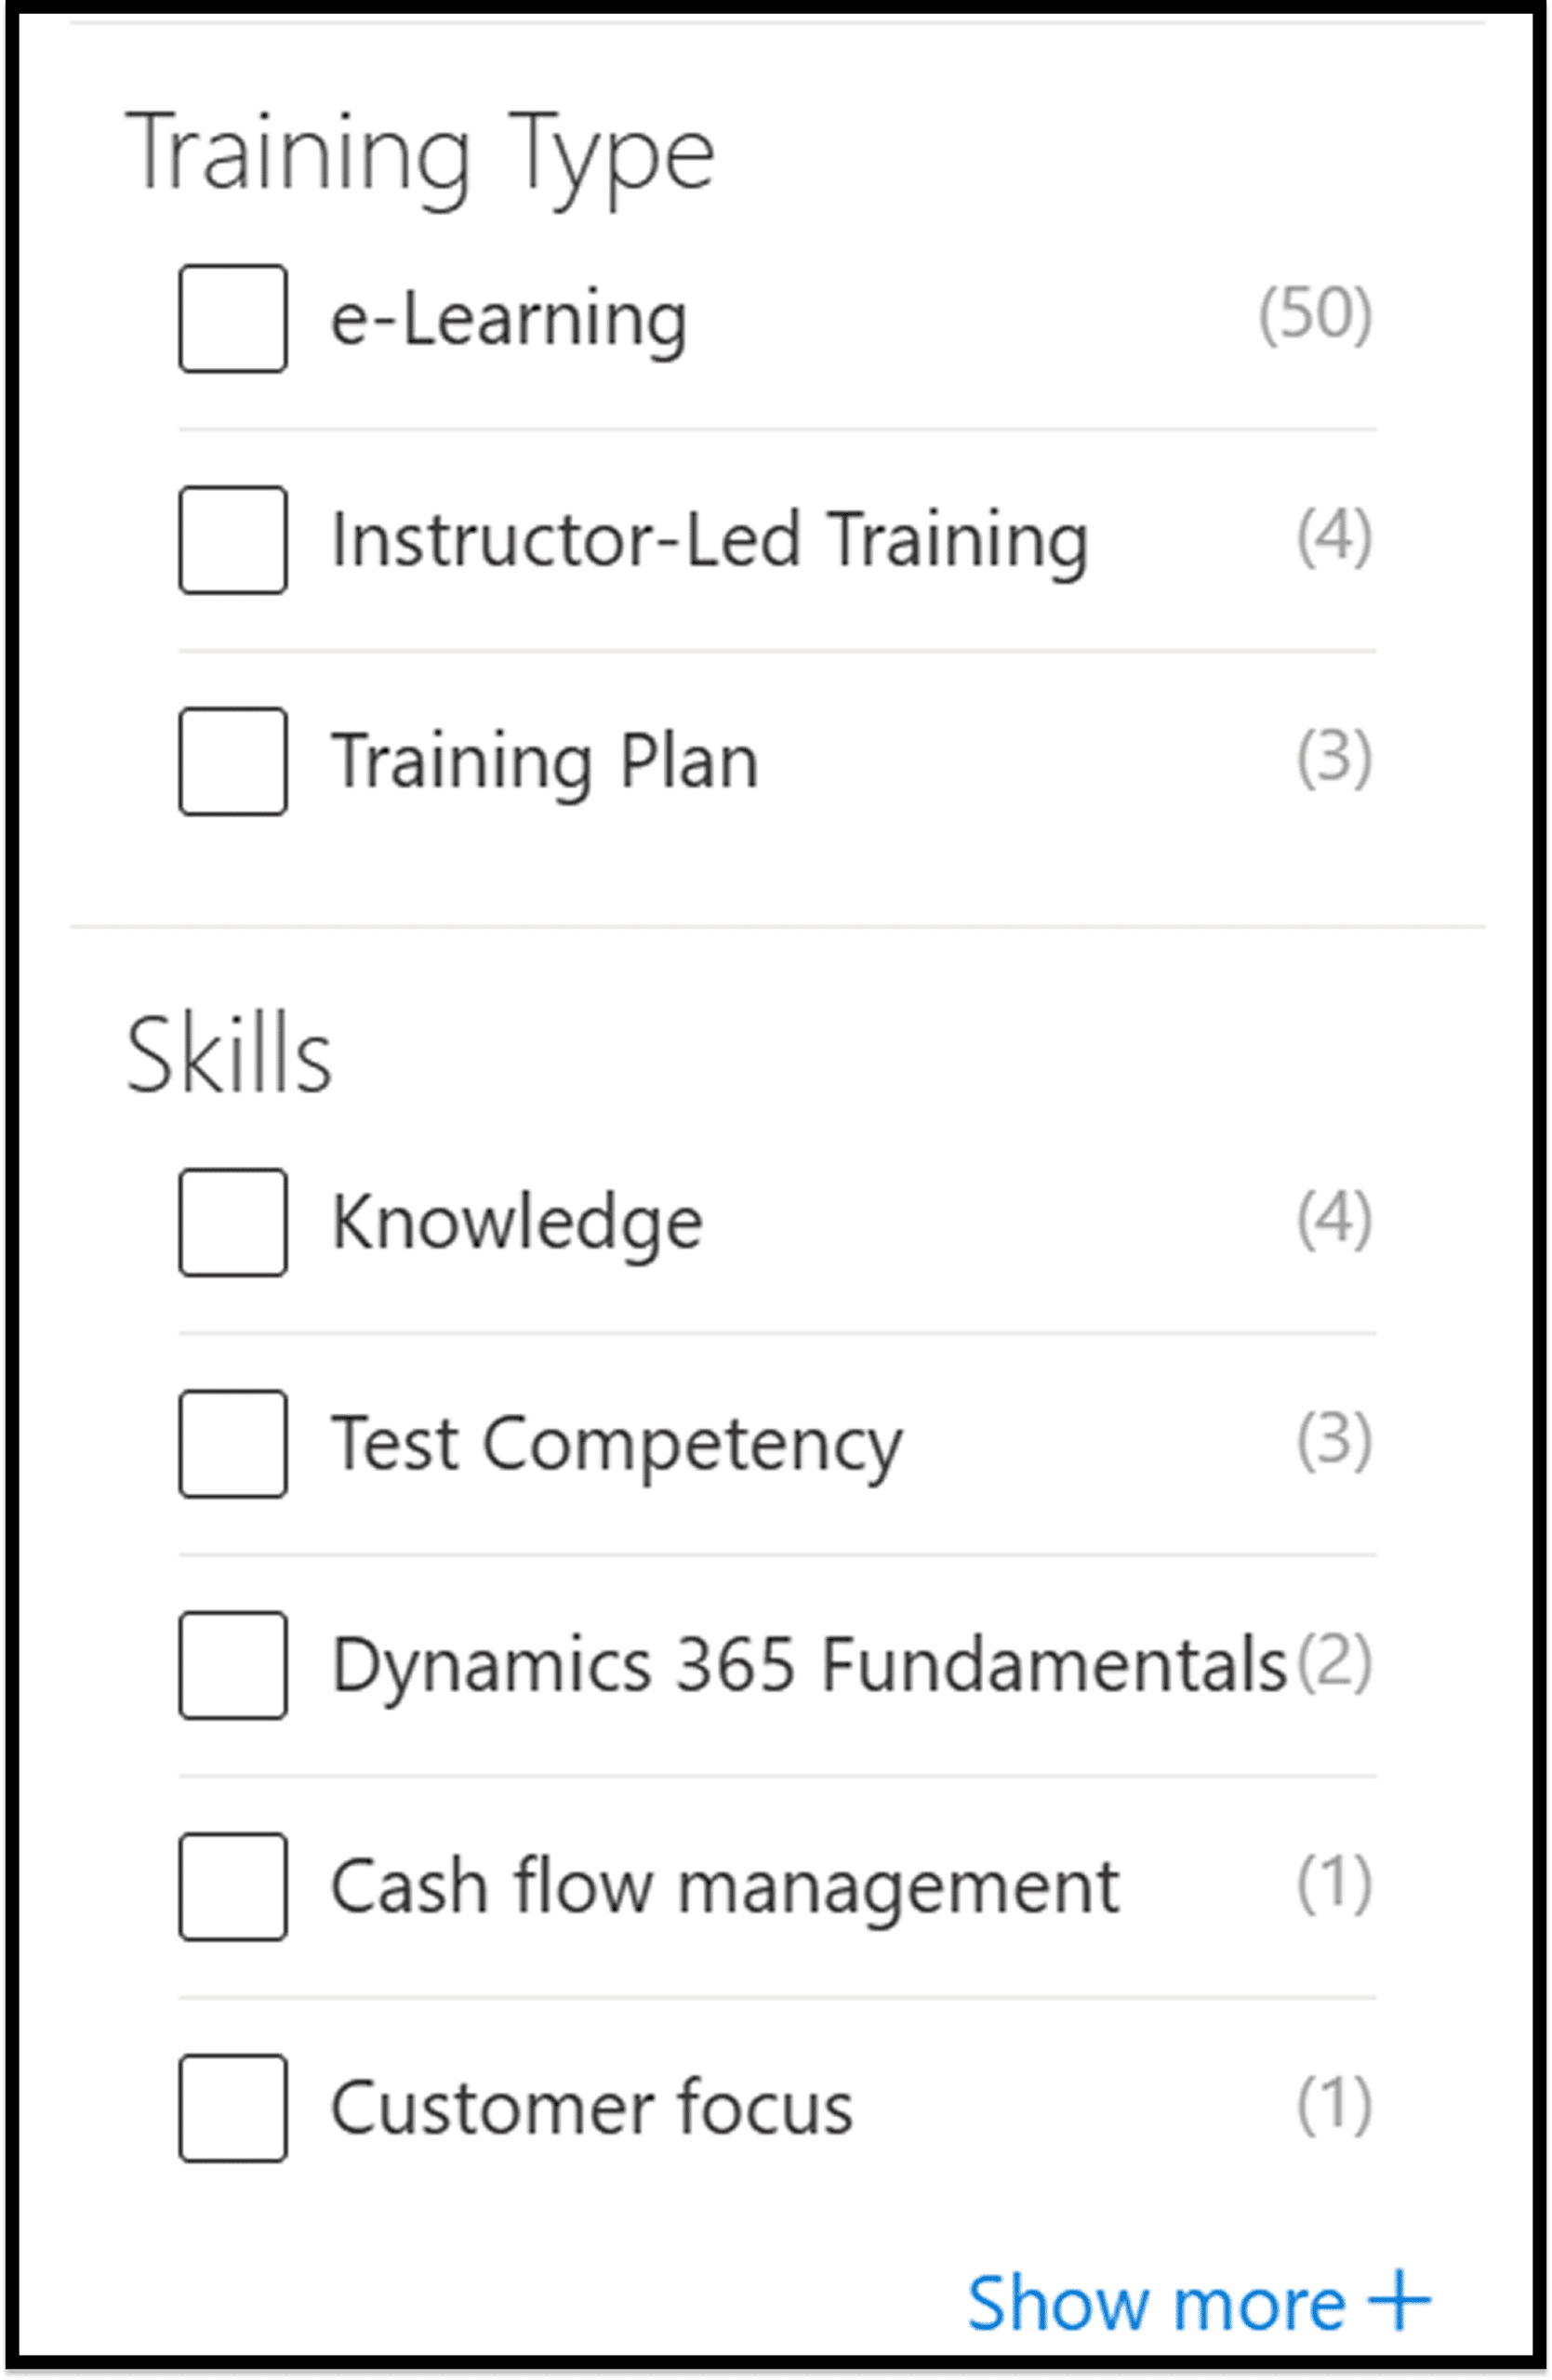Image resolution: width=1552 pixels, height=2380 pixels.
Task: Tick the Instructor-Led Training checkbox
Action: [x=233, y=540]
